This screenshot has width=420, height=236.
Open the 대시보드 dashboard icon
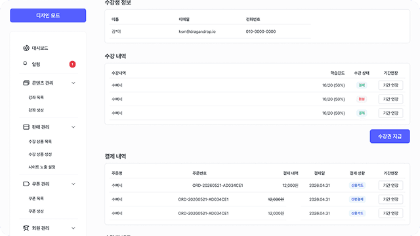tap(26, 48)
